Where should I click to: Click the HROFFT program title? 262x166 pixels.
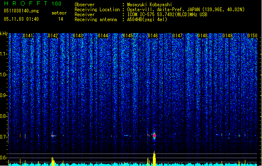pos(26,3)
